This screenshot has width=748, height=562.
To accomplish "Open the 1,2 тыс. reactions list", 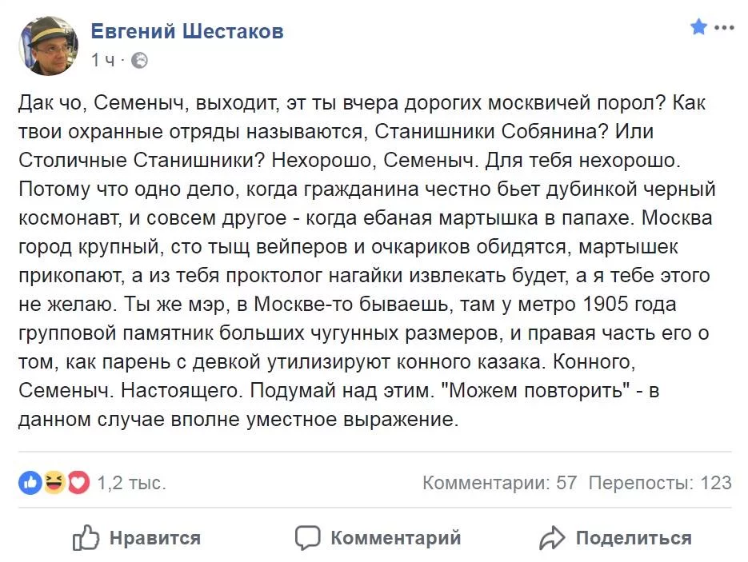I will coord(132,483).
